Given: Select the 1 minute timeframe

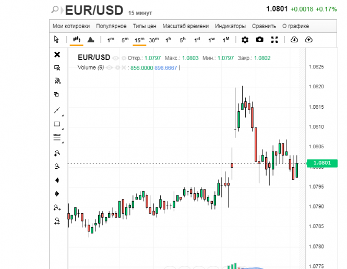Looking at the screenshot, I should pos(111,40).
